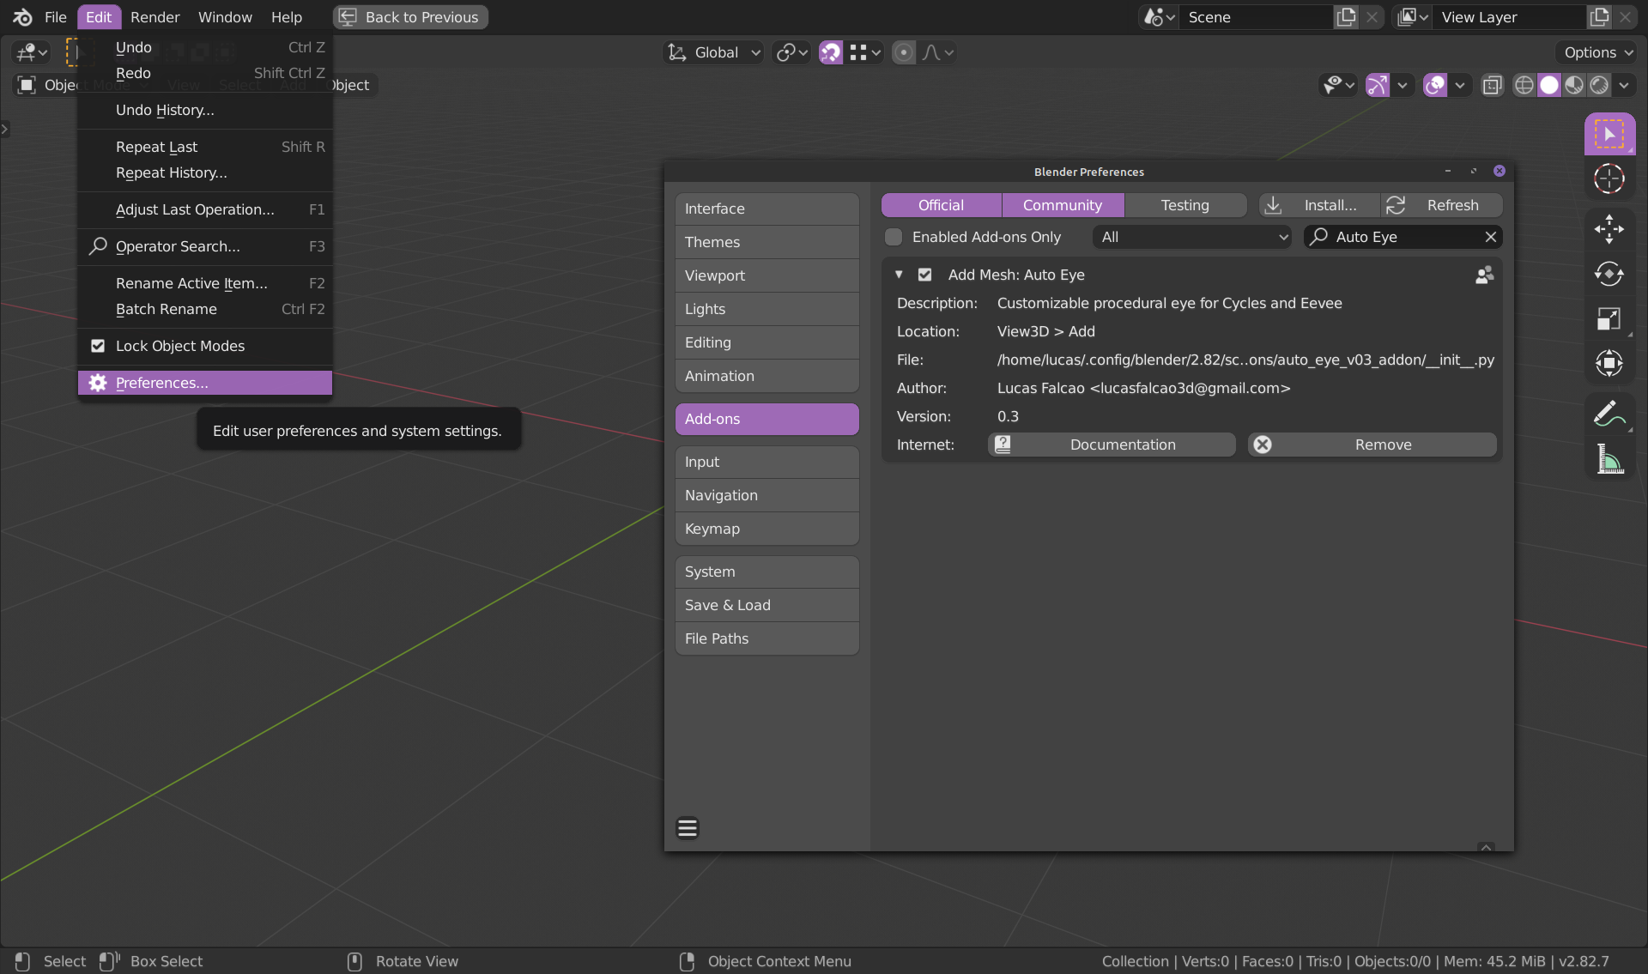Select the Rotate tool
Image resolution: width=1648 pixels, height=974 pixels.
[x=1609, y=275]
